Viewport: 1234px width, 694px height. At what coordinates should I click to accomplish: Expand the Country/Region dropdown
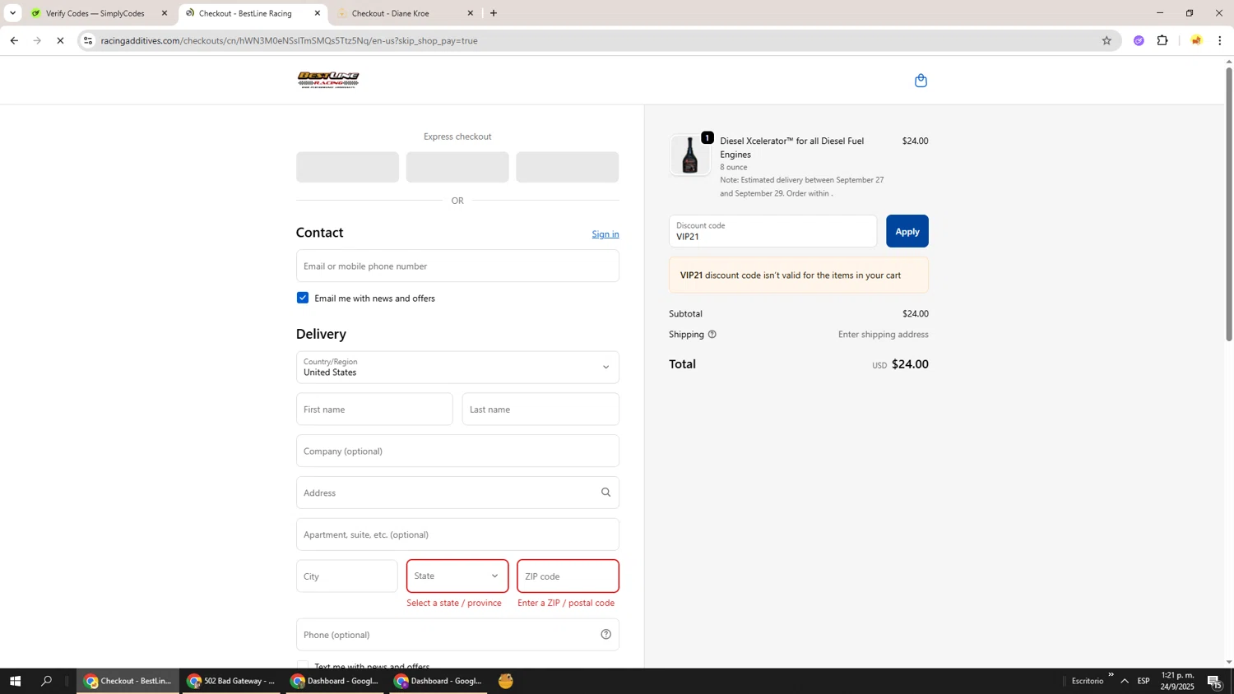pos(457,368)
